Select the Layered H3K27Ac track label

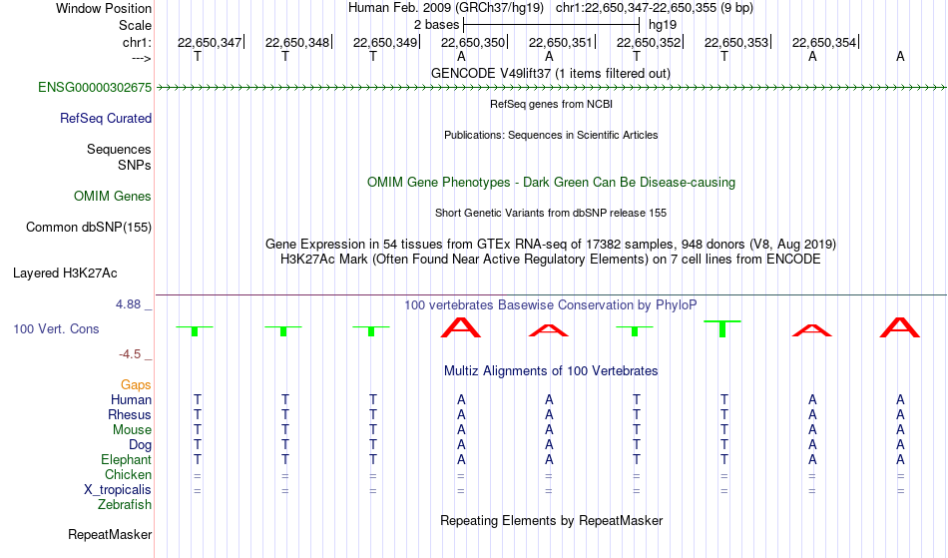65,274
